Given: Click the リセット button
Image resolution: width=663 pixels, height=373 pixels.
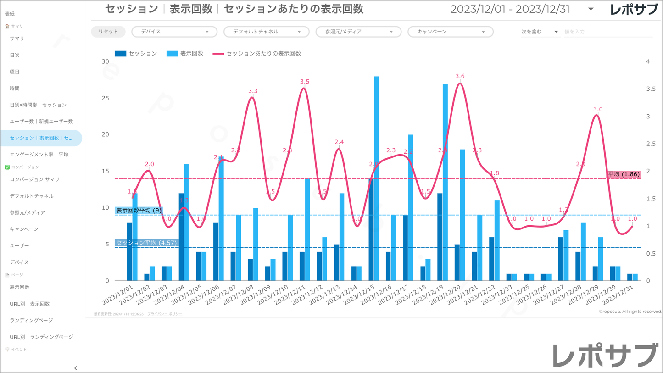Looking at the screenshot, I should click(x=108, y=32).
